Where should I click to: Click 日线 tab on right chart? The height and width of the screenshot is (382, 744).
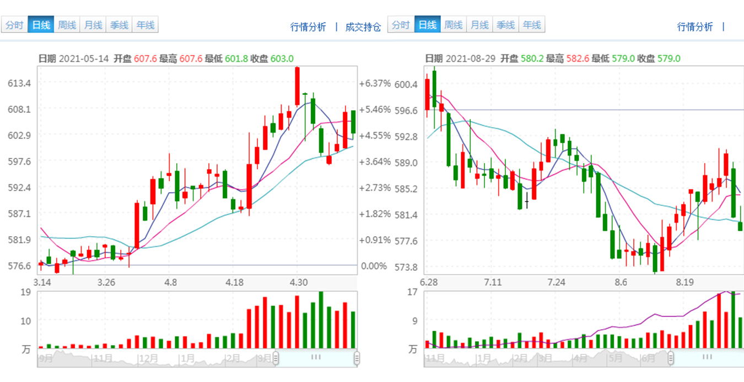tap(428, 25)
